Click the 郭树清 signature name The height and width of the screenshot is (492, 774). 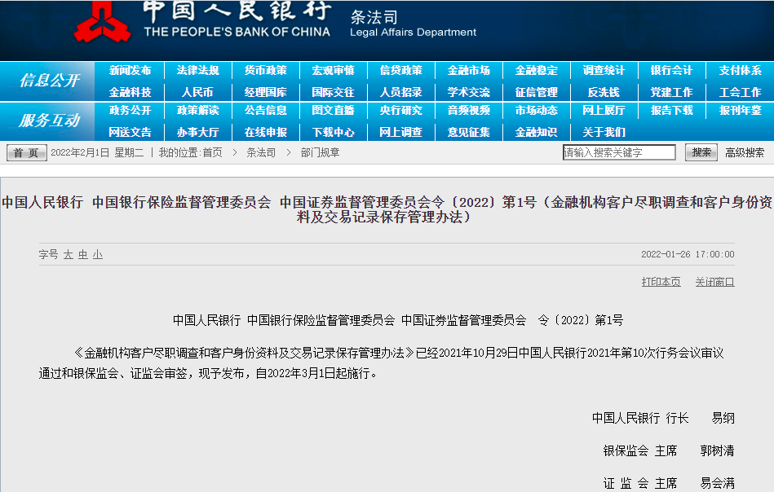tap(717, 450)
